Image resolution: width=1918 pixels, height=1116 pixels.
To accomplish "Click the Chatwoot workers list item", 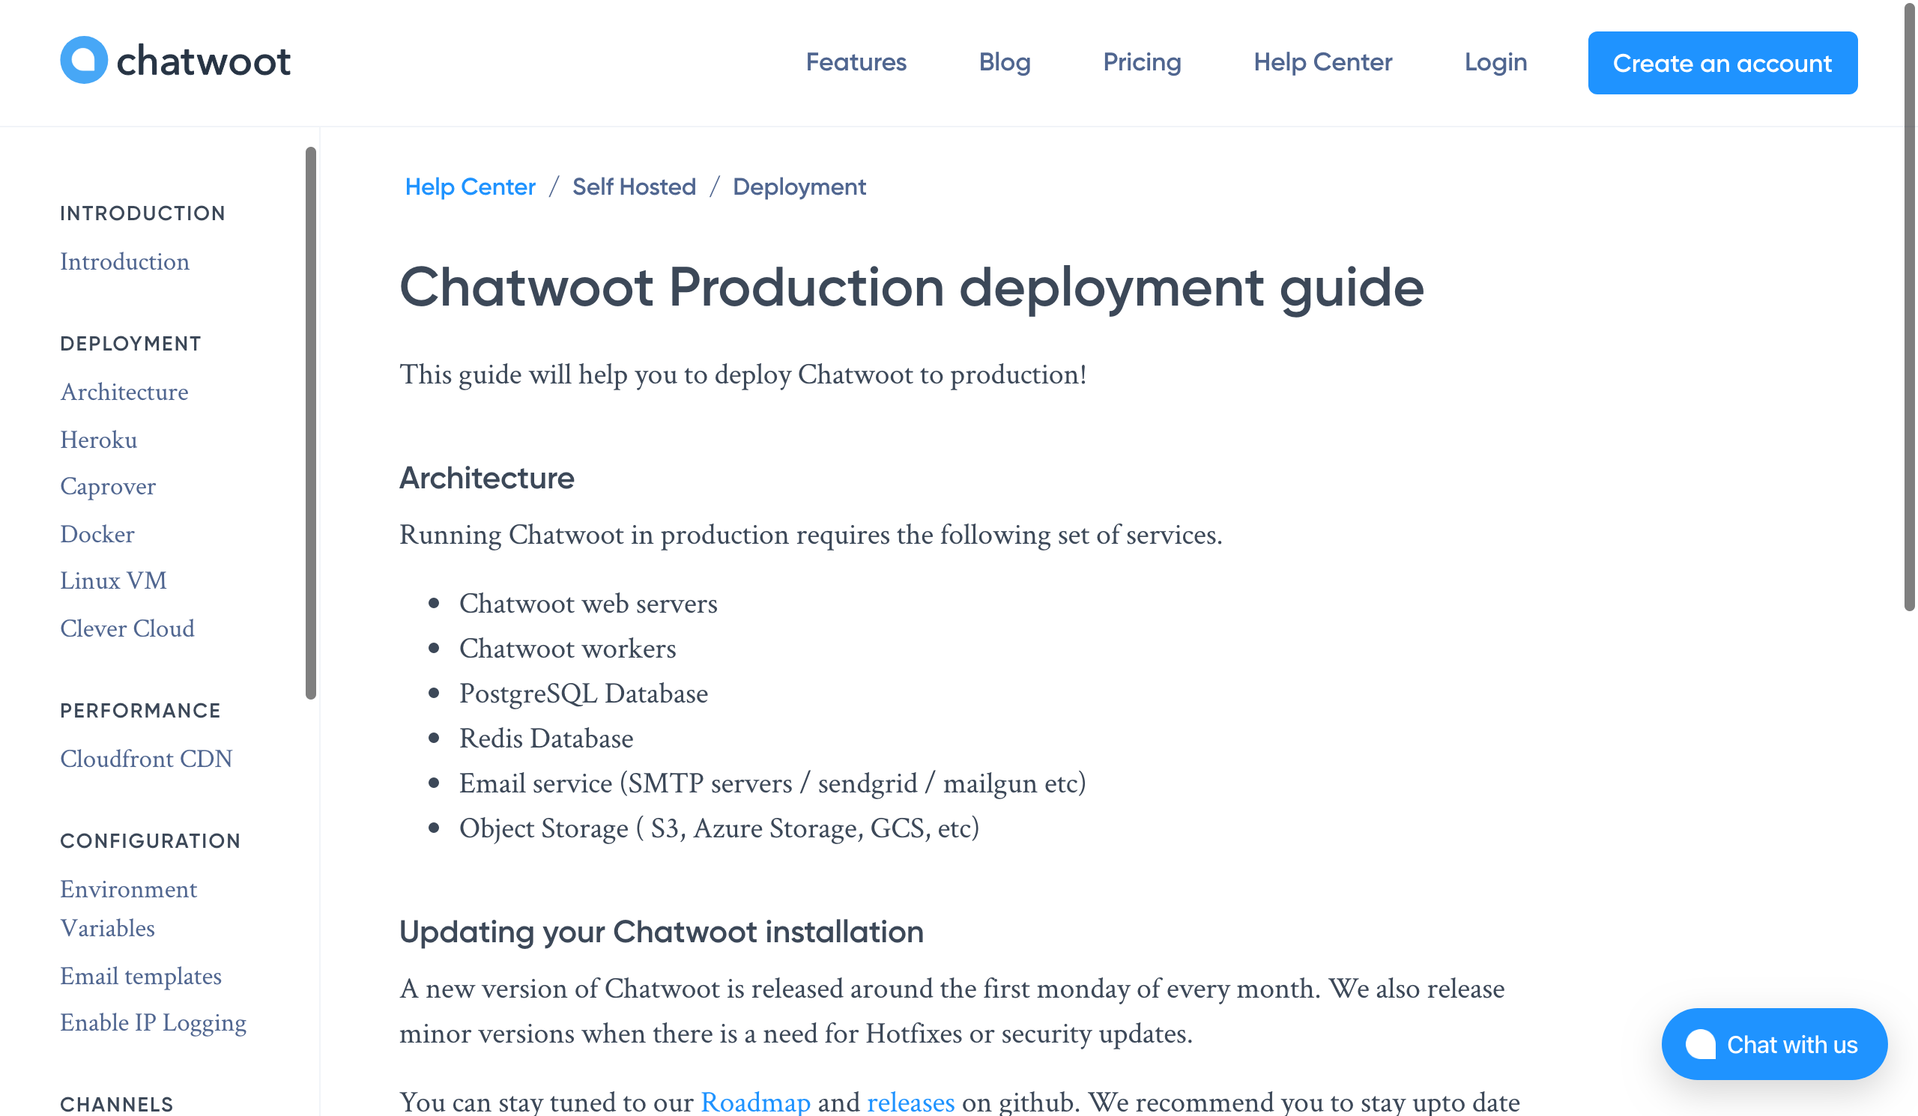I will point(567,649).
